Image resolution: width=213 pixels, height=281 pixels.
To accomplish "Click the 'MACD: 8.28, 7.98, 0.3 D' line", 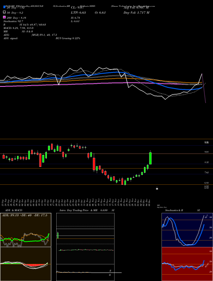I will coord(18,28).
